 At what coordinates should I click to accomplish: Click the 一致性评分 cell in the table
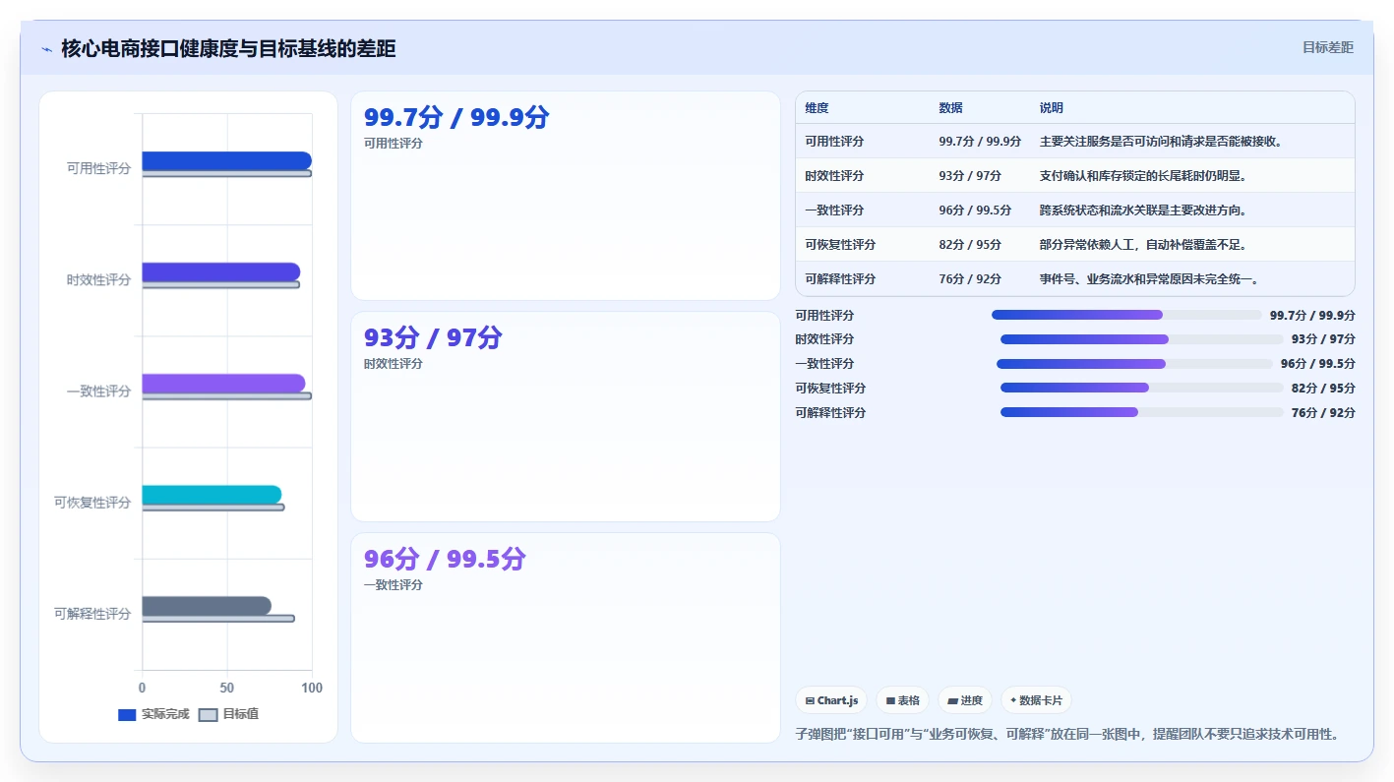(834, 211)
